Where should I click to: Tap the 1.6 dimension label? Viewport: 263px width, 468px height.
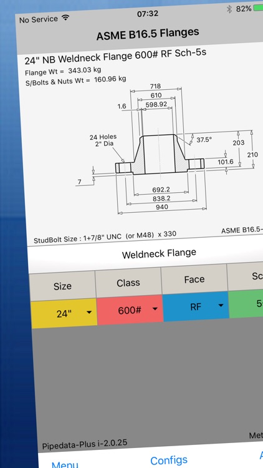[122, 106]
